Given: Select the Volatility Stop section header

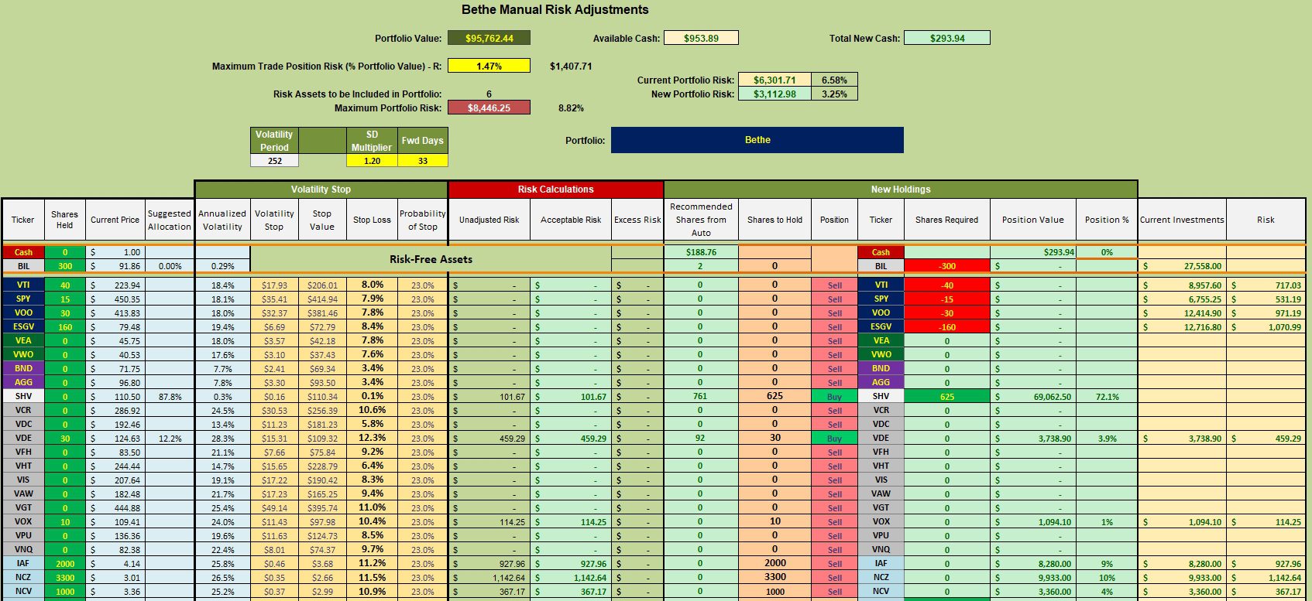Looking at the screenshot, I should click(321, 190).
